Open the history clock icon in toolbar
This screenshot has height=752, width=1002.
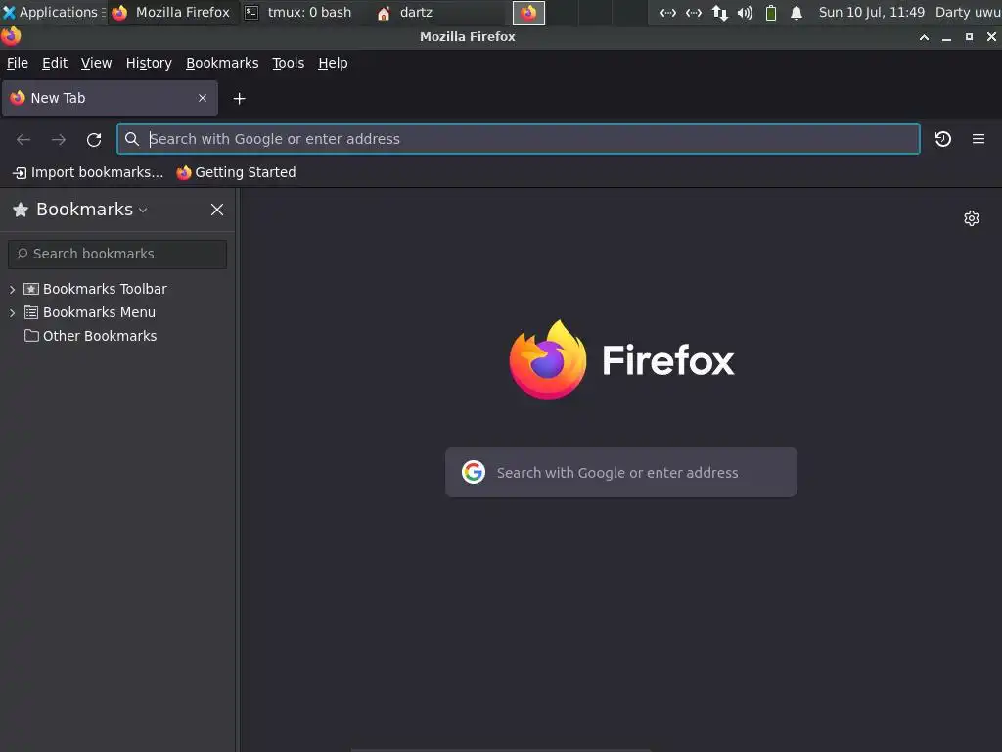pyautogui.click(x=943, y=139)
